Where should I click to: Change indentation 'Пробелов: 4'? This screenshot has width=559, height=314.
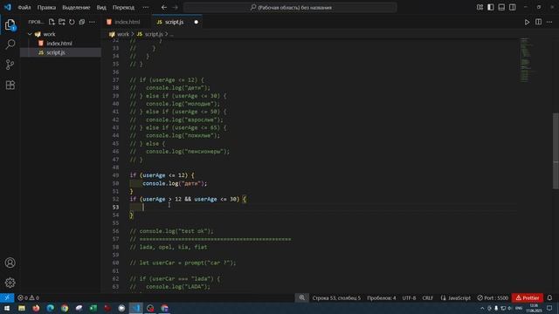tap(382, 297)
